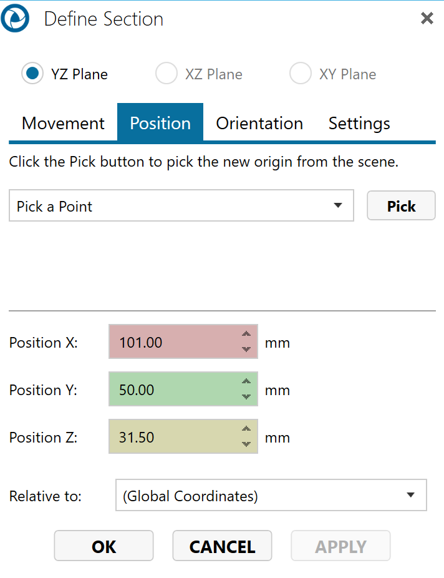The width and height of the screenshot is (444, 578).
Task: Select the XY Plane radio button
Action: [301, 74]
